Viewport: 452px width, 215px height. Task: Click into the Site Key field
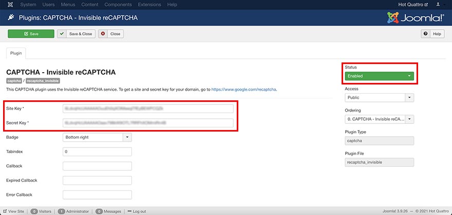click(148, 109)
